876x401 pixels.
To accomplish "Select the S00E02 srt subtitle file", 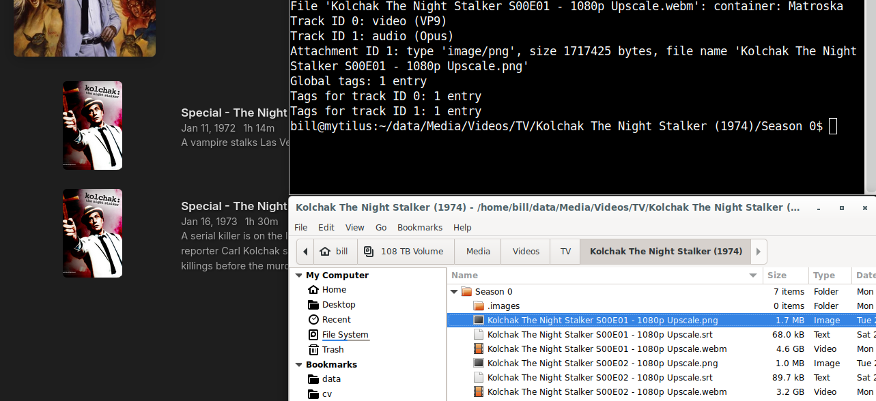I will [x=599, y=378].
